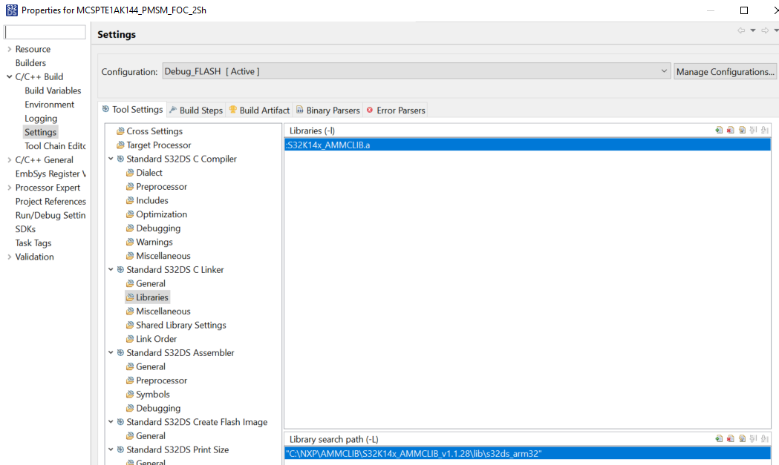Click the back navigation arrow near Settings header
779x465 pixels.
(x=740, y=30)
